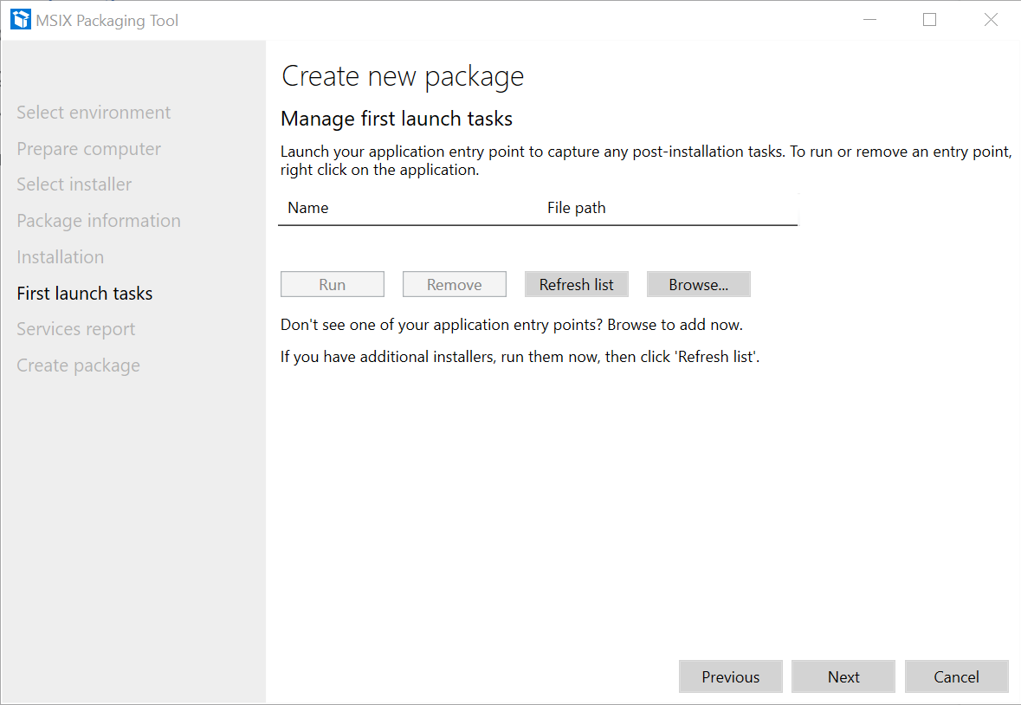Image resolution: width=1021 pixels, height=705 pixels.
Task: Select First launch tasks step
Action: click(x=85, y=294)
